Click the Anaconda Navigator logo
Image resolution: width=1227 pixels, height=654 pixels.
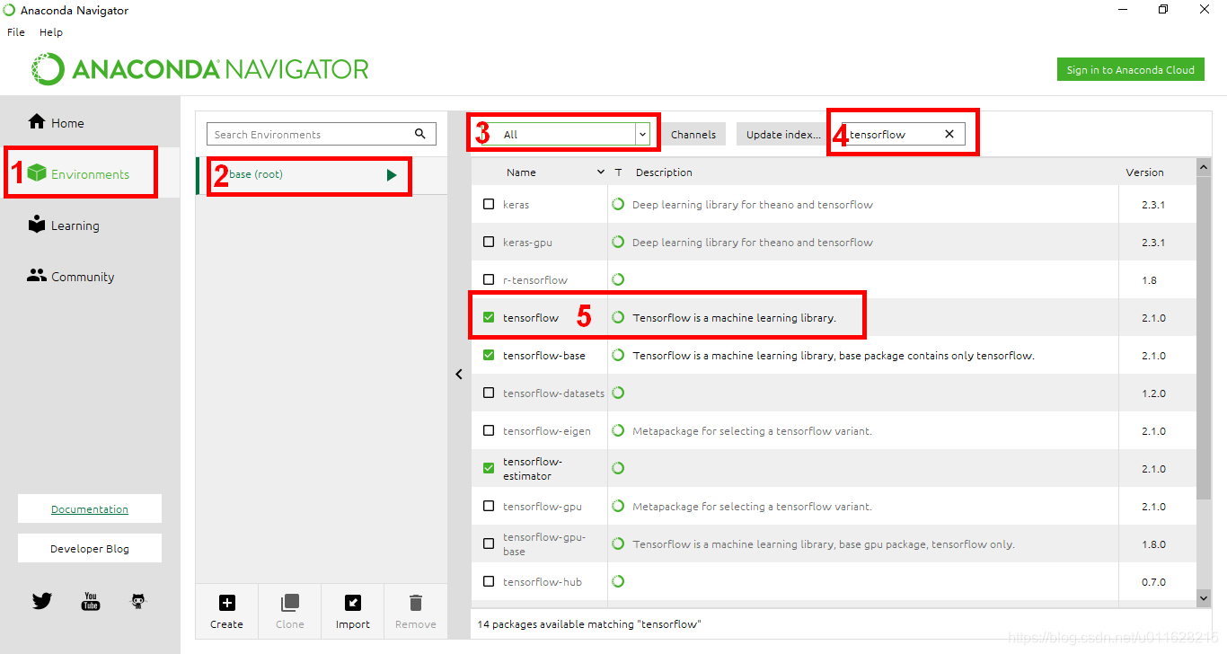tap(200, 69)
